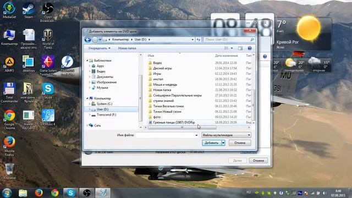Refresh the User (D:) folder listing
Viewport: 352px width, 198px height.
pyautogui.click(x=198, y=40)
